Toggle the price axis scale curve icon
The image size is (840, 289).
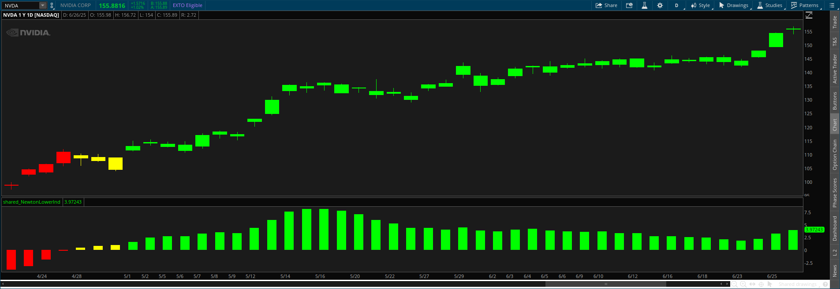point(809,15)
